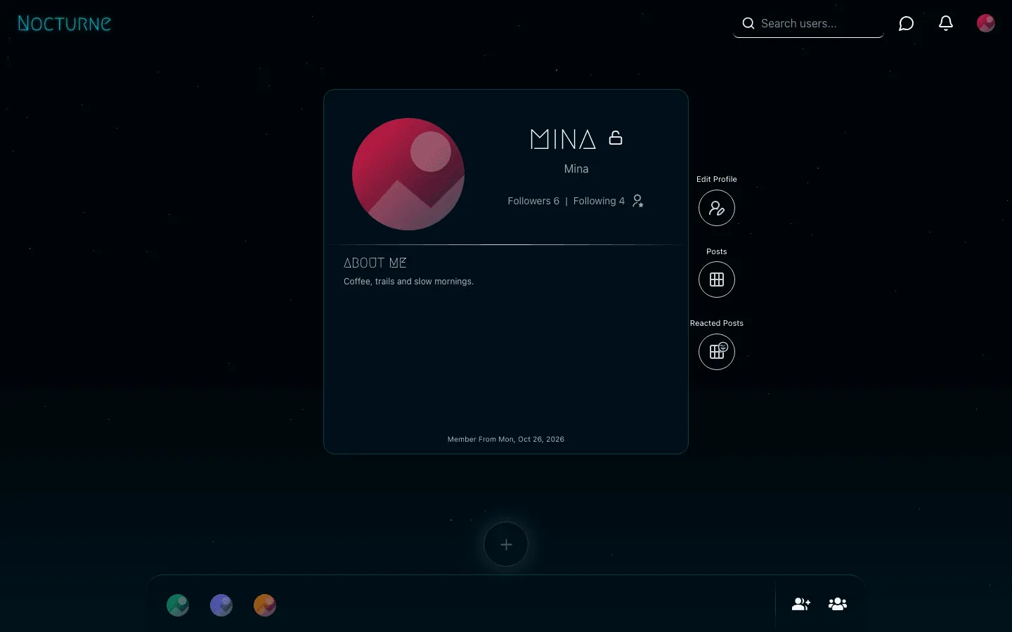Viewport: 1012px width, 632px height.
Task: Open the Followers 6 list
Action: click(533, 201)
